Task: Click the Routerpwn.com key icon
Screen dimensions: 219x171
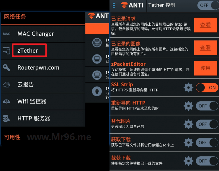Action: (x=6, y=67)
